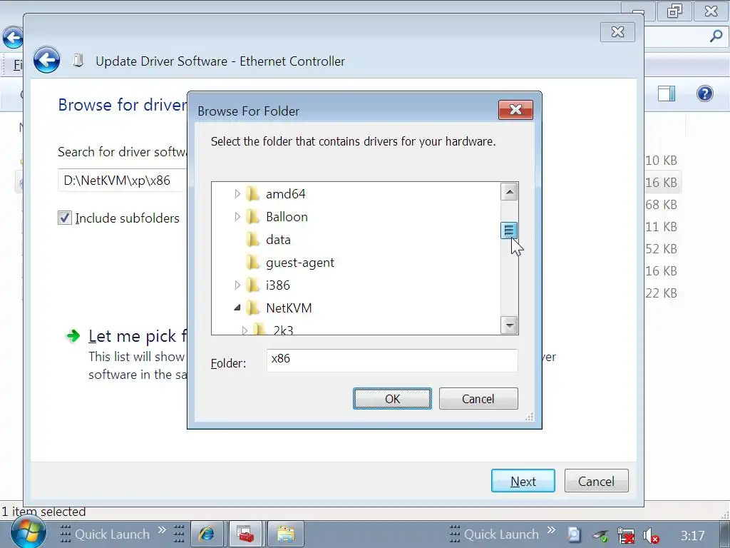Choose the Let me pick option arrow

(73, 335)
